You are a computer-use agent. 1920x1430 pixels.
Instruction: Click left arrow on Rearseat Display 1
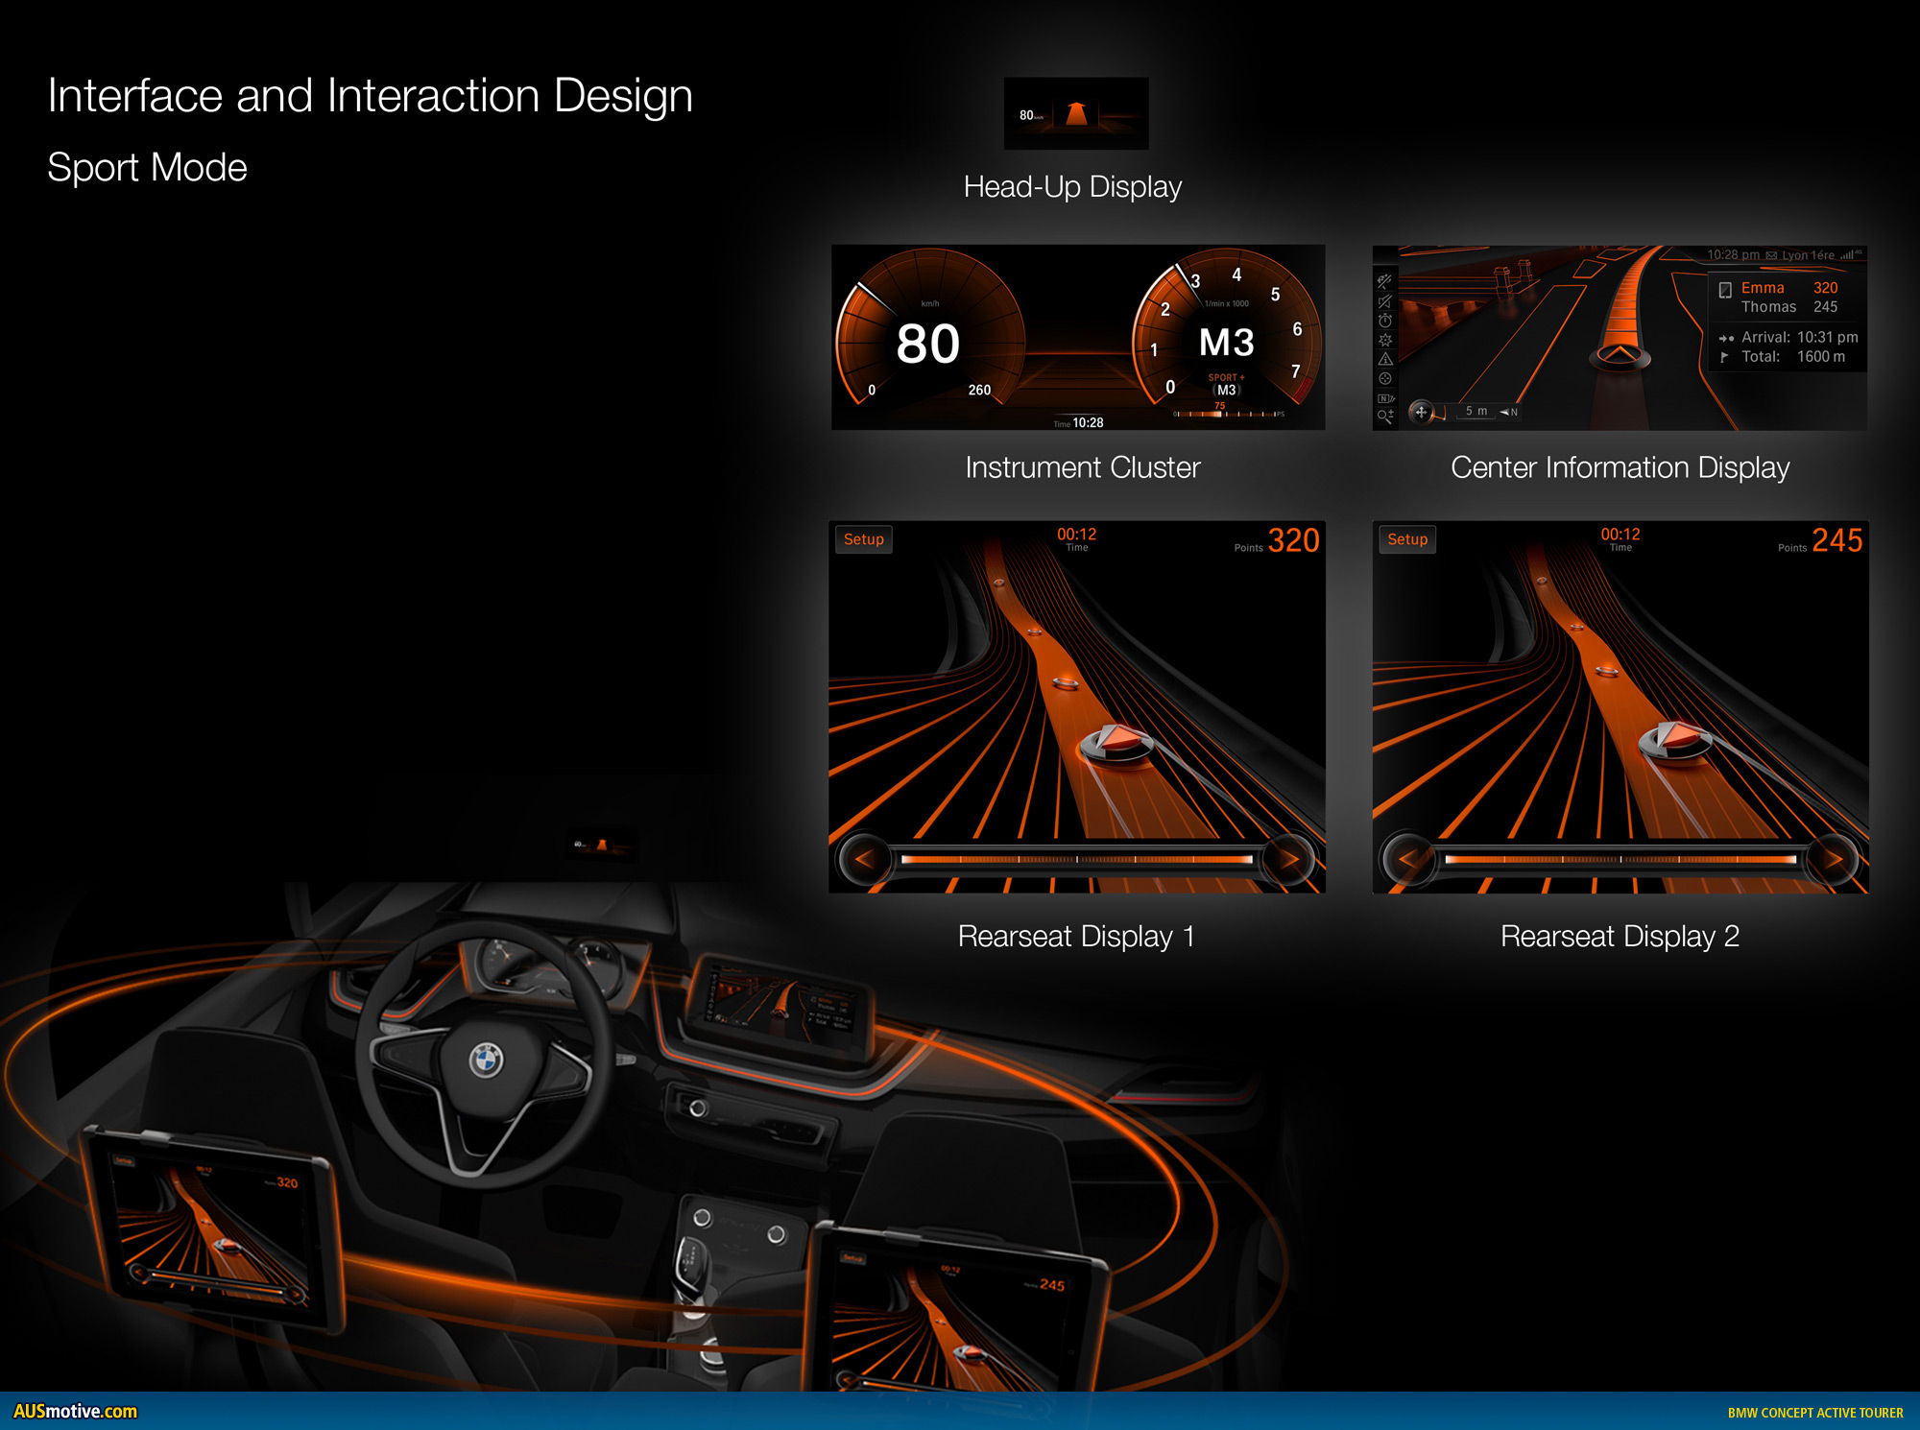pos(864,859)
